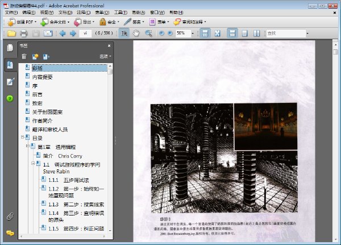Open the find options dropdown arrow

click(307, 34)
